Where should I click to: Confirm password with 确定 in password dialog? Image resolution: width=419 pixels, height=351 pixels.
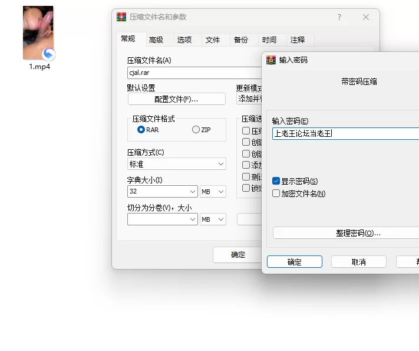295,262
